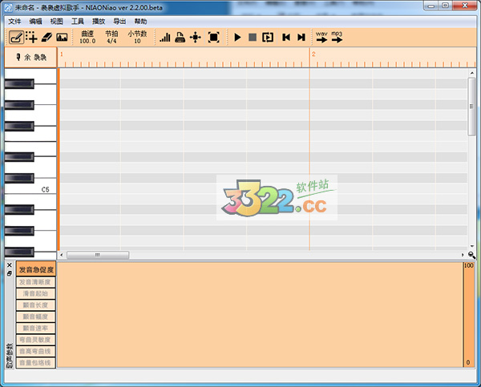Select the eraser tool
This screenshot has width=481, height=387.
46,38
